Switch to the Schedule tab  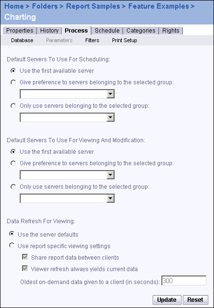pos(107,31)
